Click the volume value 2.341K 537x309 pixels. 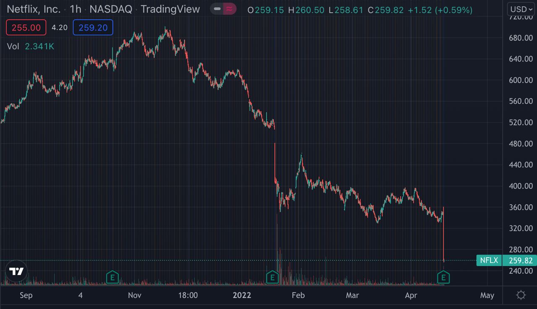[x=39, y=47]
